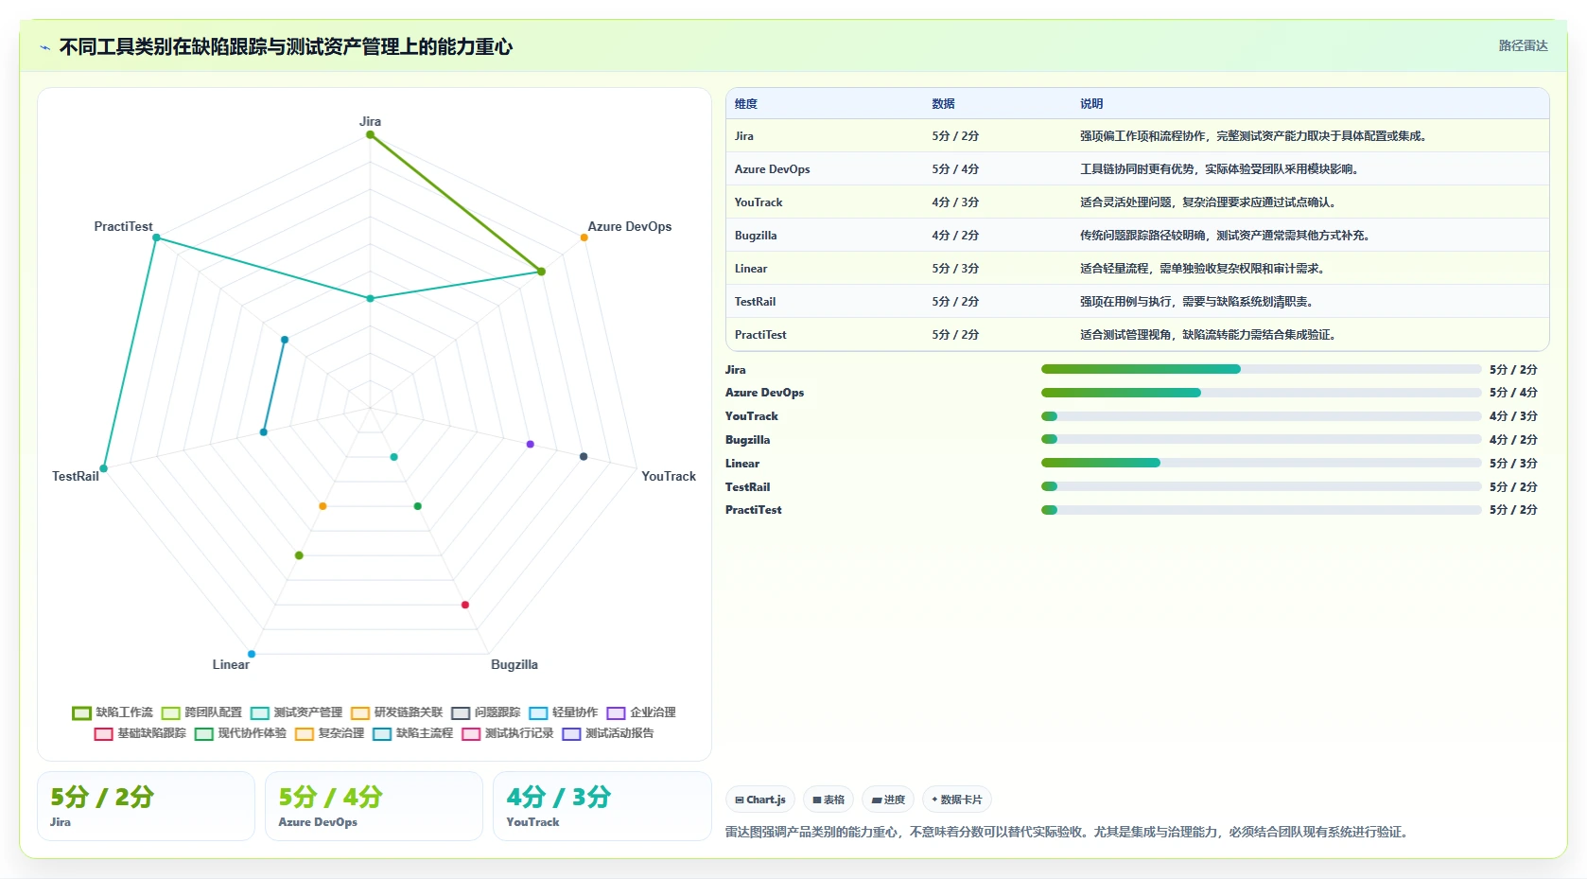
Task: Select the PractiTest table row
Action: (1137, 335)
